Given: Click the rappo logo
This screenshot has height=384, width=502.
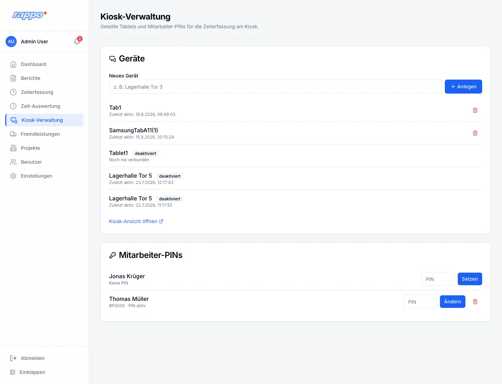Looking at the screenshot, I should 29,15.
